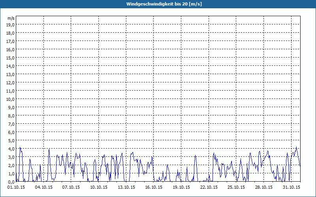
Task: Select the 9,0 y-axis label
Action: [x=12, y=107]
